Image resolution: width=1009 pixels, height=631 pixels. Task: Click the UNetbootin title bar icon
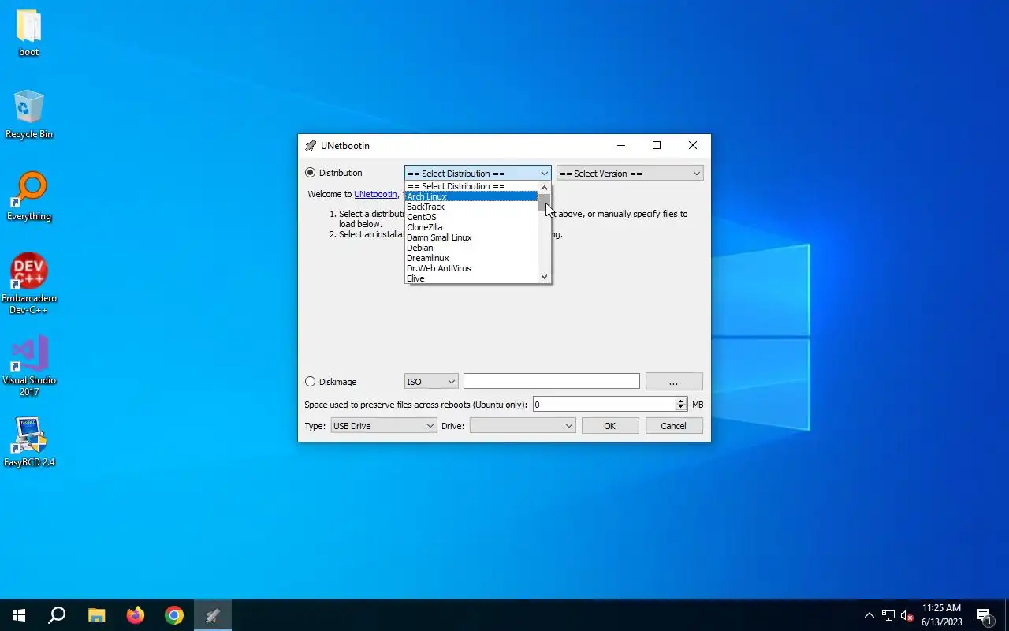pyautogui.click(x=311, y=145)
